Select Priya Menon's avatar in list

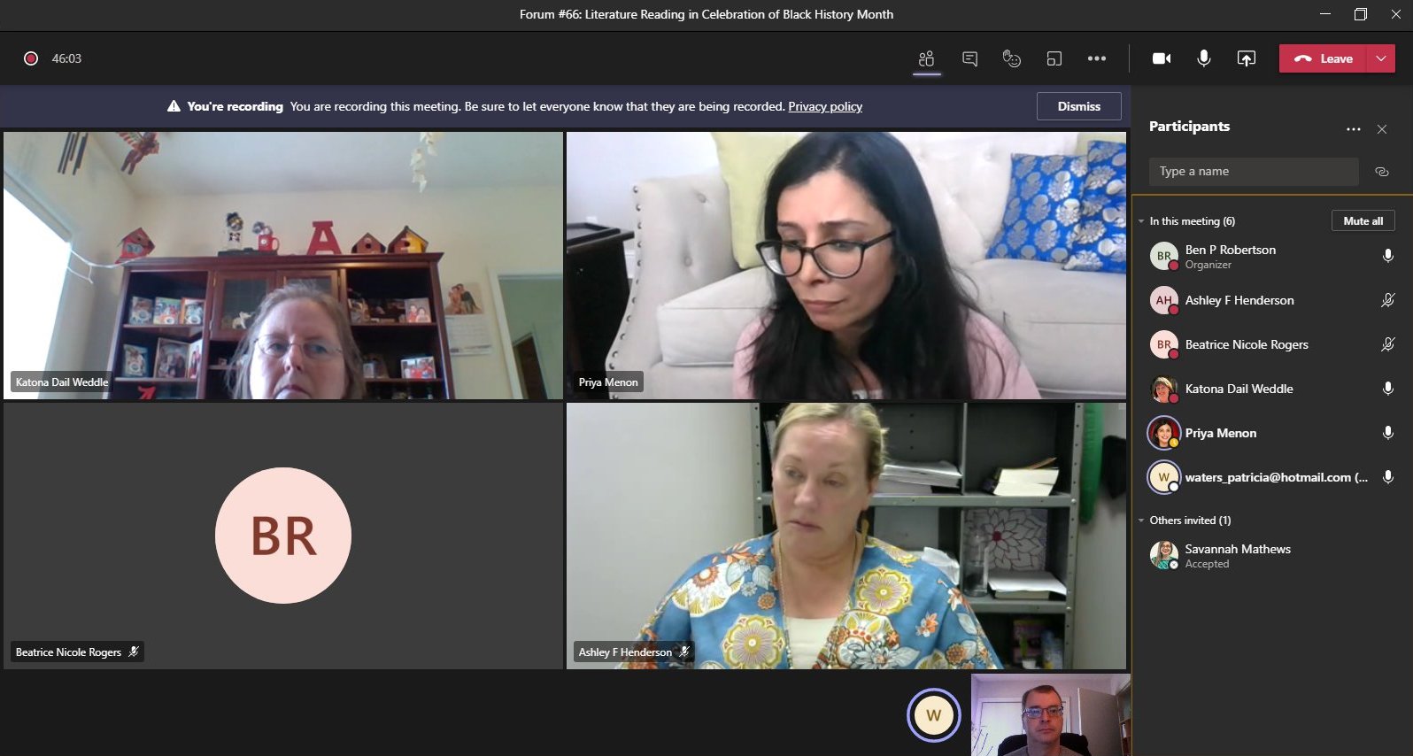coord(1164,433)
